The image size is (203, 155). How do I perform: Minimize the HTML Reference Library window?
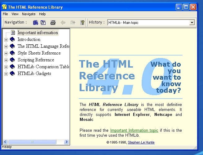(179, 7)
